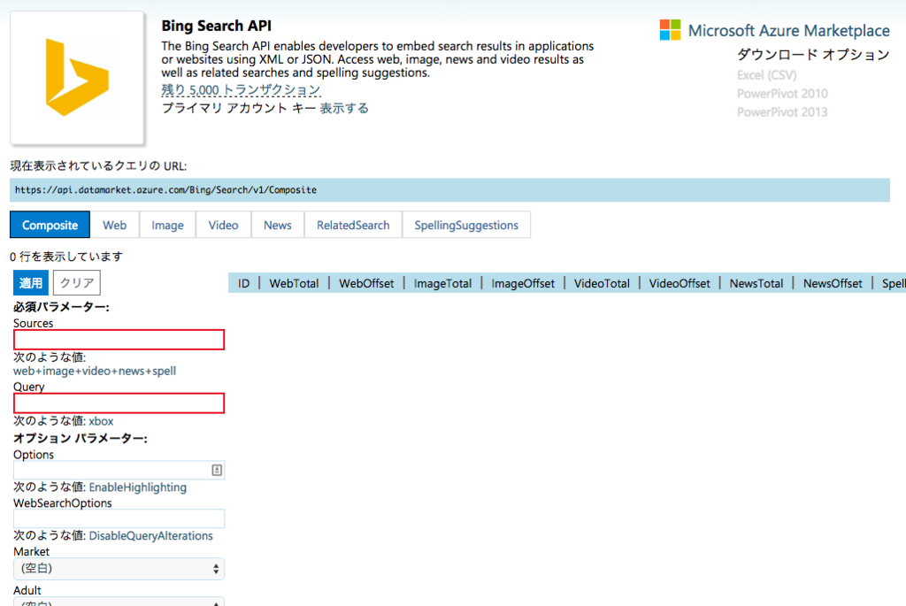This screenshot has width=906, height=606.
Task: Choose the PowerPivot 2010 download option
Action: click(782, 94)
